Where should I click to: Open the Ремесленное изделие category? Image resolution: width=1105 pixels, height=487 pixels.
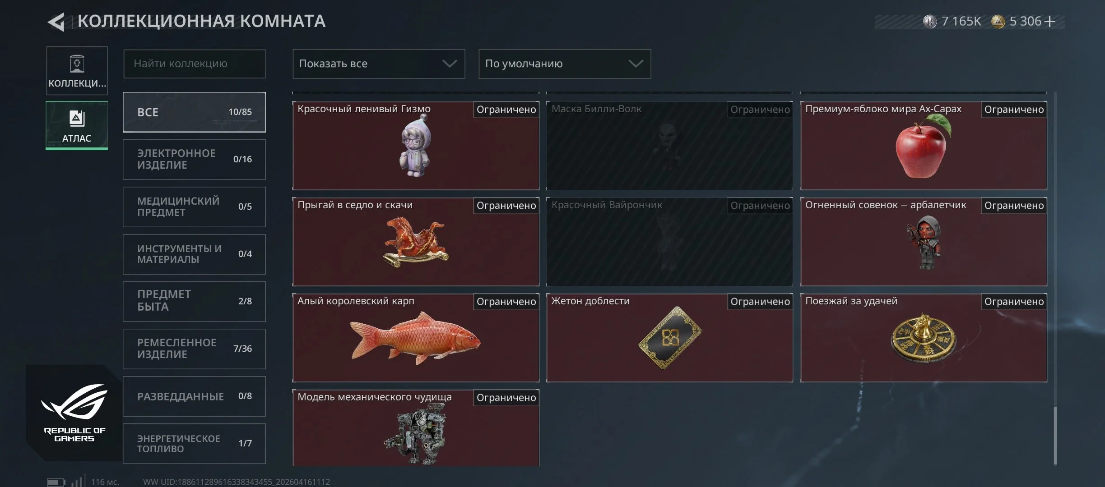pyautogui.click(x=194, y=349)
